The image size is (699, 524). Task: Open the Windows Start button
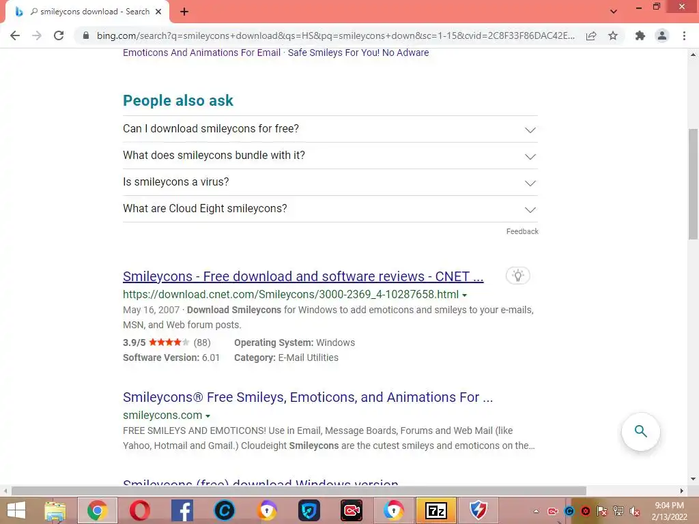coord(16,510)
